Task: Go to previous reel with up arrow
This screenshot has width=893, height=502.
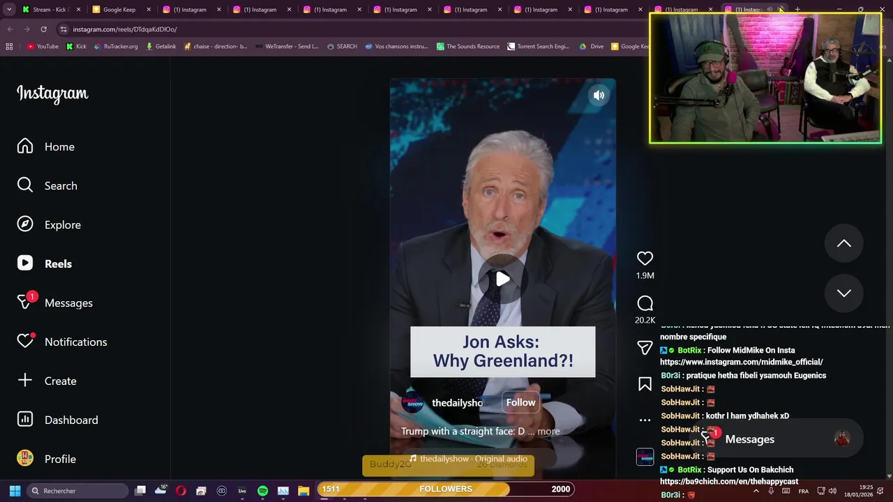Action: (x=844, y=243)
